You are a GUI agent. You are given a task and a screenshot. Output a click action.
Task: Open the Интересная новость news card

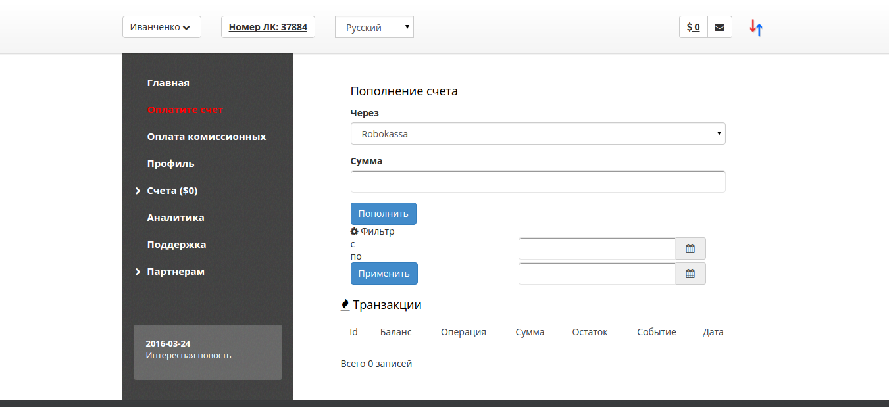pos(207,352)
